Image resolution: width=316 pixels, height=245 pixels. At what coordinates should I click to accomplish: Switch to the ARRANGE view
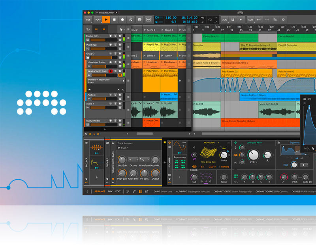pyautogui.click(x=100, y=192)
